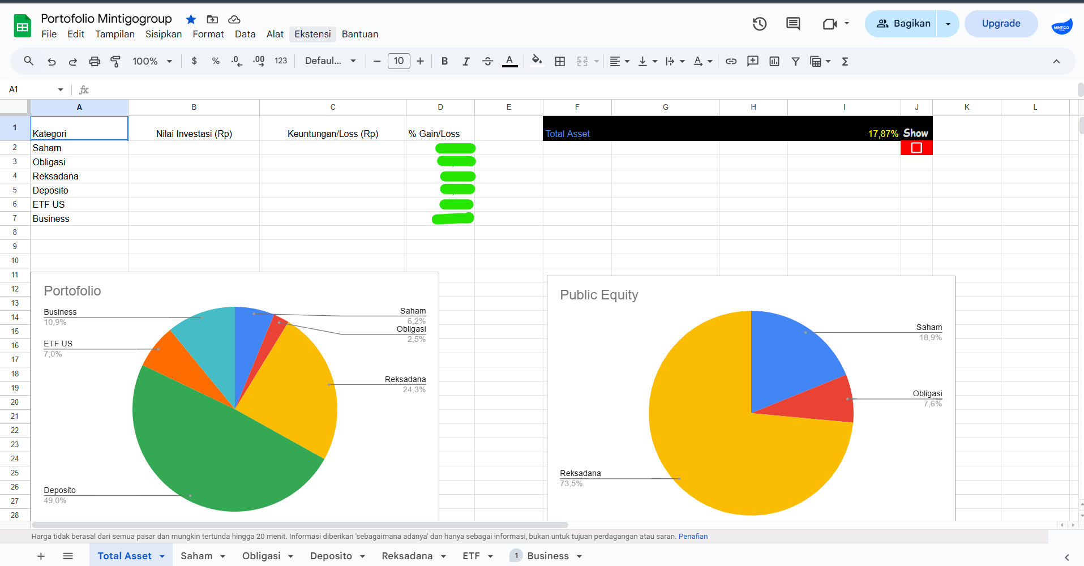The height and width of the screenshot is (566, 1084).
Task: Tick the Show checkbox in red cell
Action: 916,148
